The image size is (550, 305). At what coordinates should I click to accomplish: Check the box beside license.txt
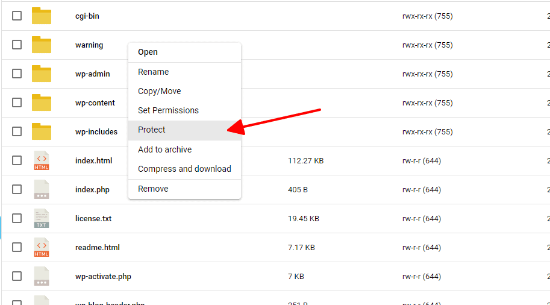(17, 219)
